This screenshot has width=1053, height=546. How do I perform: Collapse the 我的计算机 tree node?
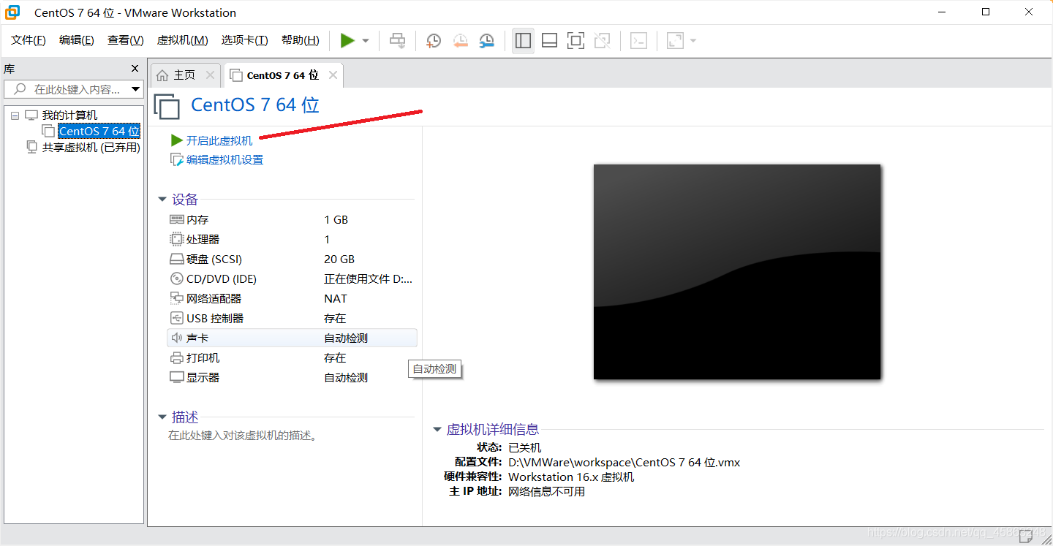pyautogui.click(x=15, y=115)
